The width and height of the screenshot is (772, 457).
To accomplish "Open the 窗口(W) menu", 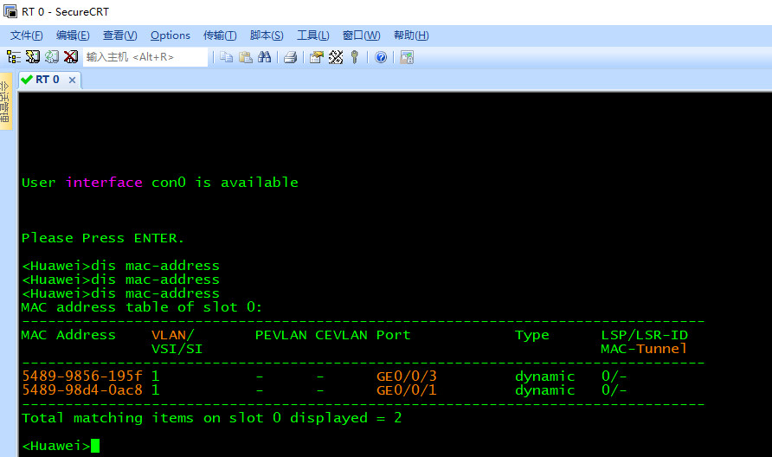I will click(x=362, y=35).
